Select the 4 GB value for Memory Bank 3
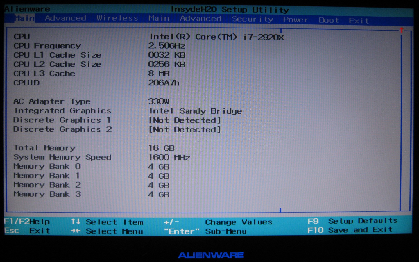 [159, 195]
